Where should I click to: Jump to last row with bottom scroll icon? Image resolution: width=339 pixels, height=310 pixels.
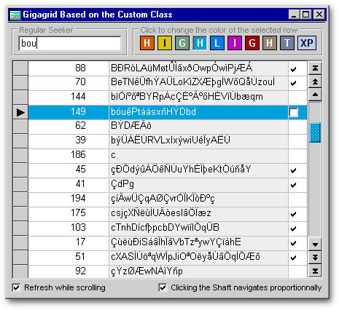315,271
